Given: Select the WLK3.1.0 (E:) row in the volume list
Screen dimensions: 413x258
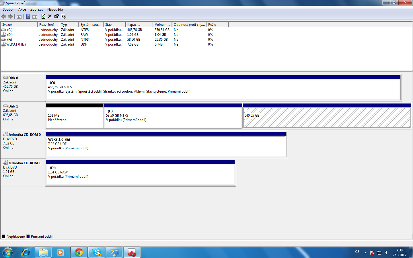Looking at the screenshot, I should (115, 44).
